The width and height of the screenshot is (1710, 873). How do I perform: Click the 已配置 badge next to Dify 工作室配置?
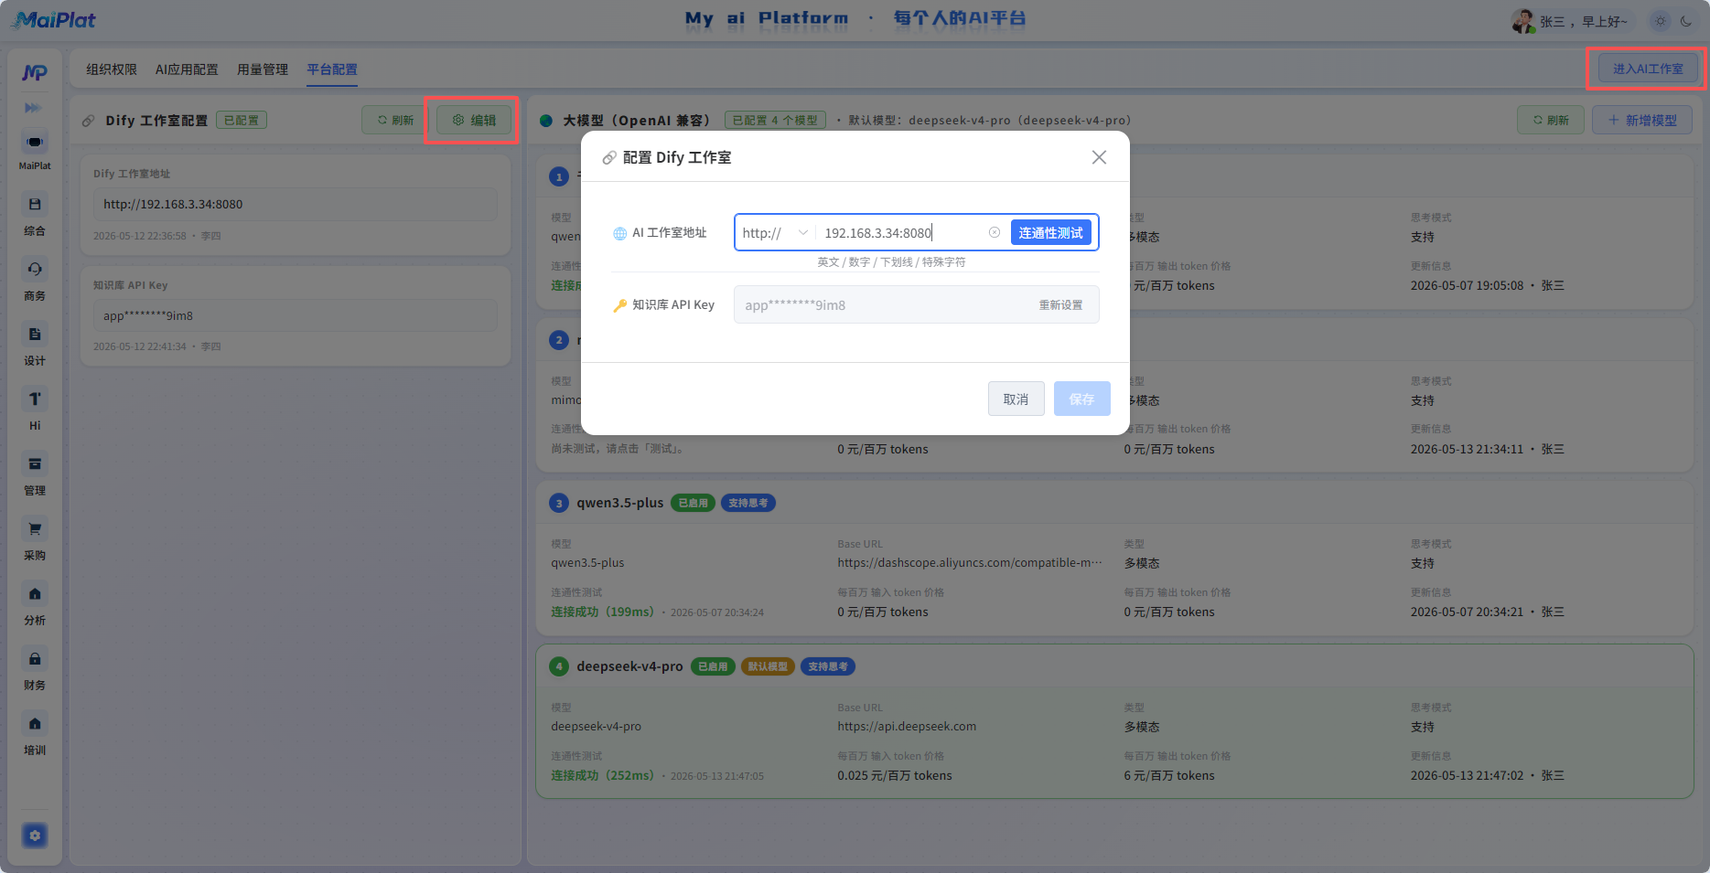click(x=242, y=120)
